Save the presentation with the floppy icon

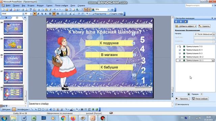(10, 10)
